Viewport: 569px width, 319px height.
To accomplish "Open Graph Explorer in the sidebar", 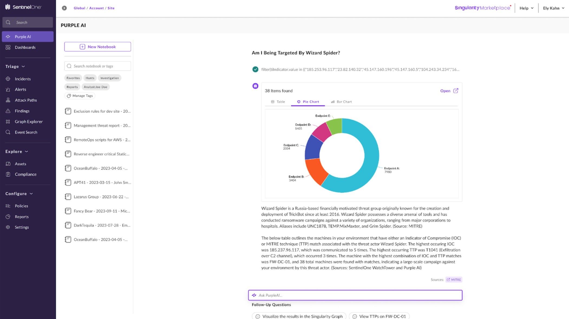I will (x=28, y=122).
